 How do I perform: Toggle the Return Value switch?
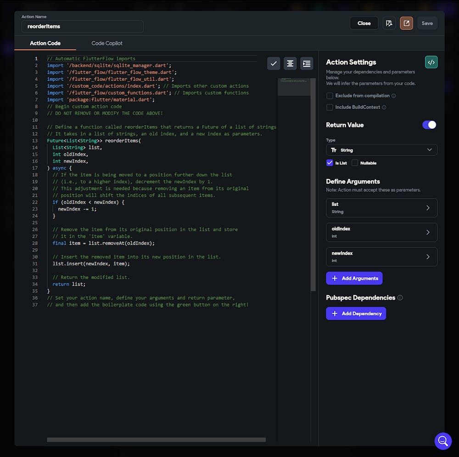[x=429, y=125]
